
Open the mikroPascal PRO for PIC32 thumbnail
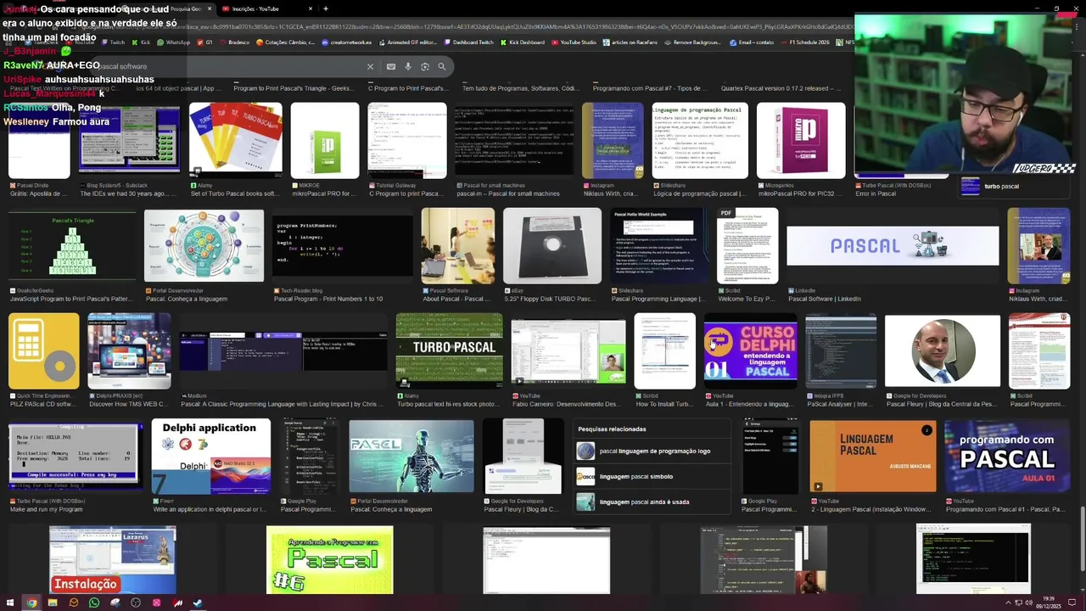(801, 140)
